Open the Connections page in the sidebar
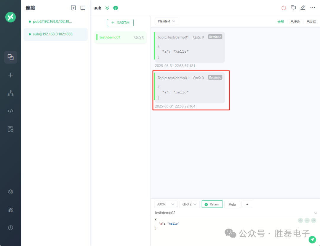Screen dimensions: 320x246 coord(10,57)
